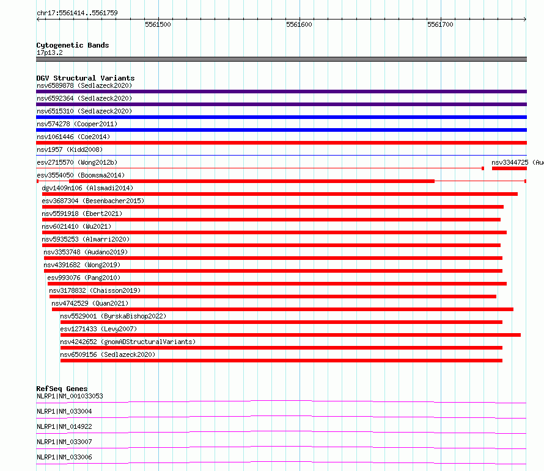Open nsv1061446 (Coe2014) variant label
Viewport: 544px width, 471px height.
pos(73,137)
